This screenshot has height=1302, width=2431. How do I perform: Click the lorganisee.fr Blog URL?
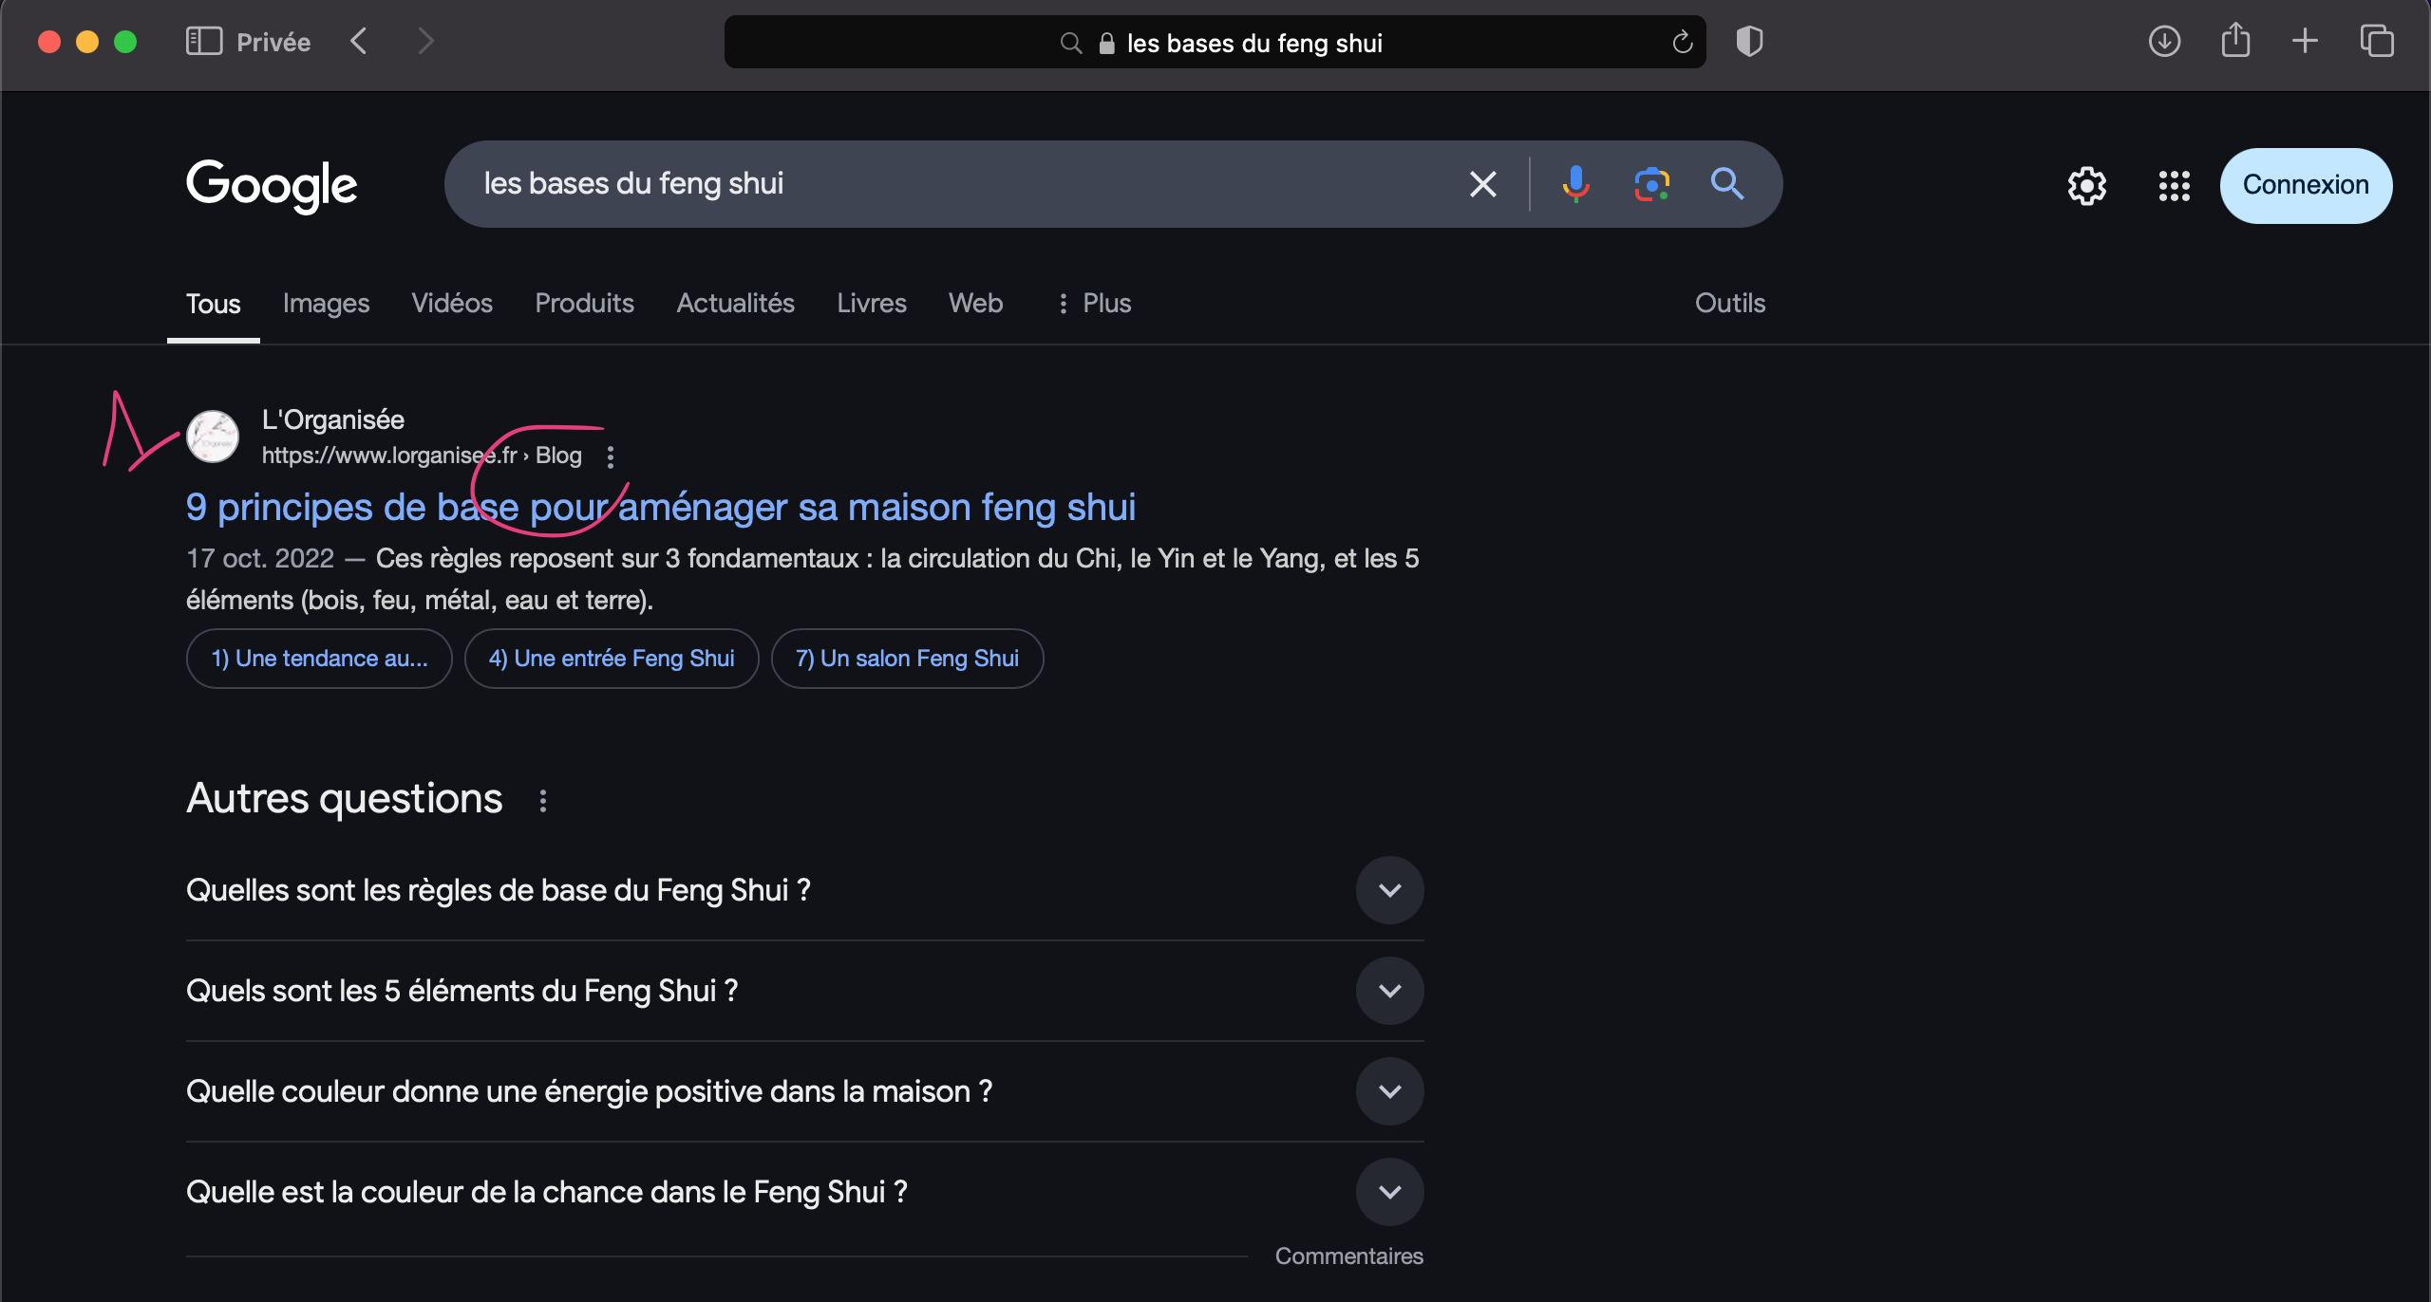[422, 456]
